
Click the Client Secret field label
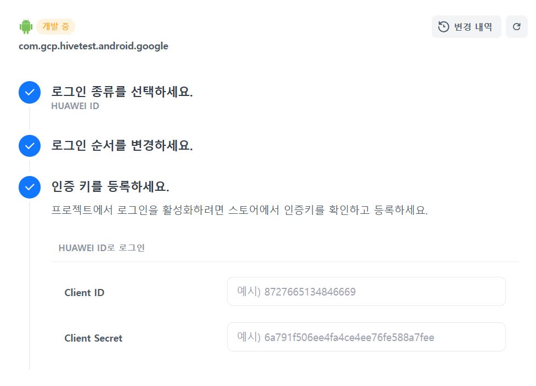(x=93, y=338)
